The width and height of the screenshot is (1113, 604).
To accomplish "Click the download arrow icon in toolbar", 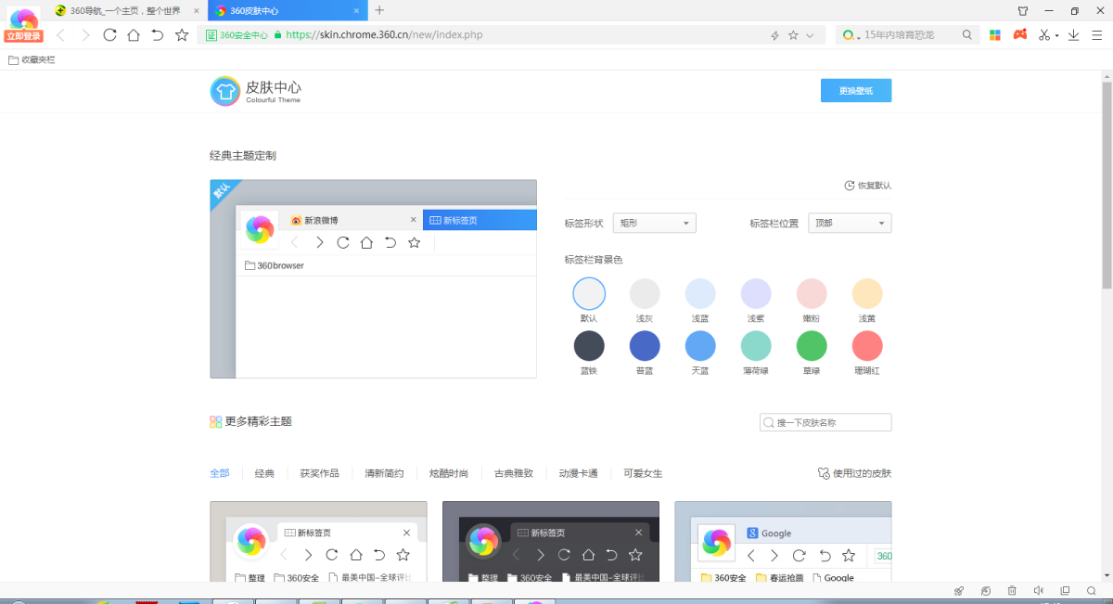I will click(1073, 35).
